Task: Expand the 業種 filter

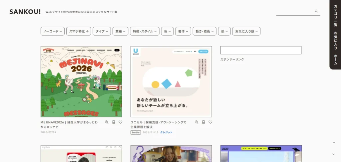Action: pyautogui.click(x=121, y=31)
